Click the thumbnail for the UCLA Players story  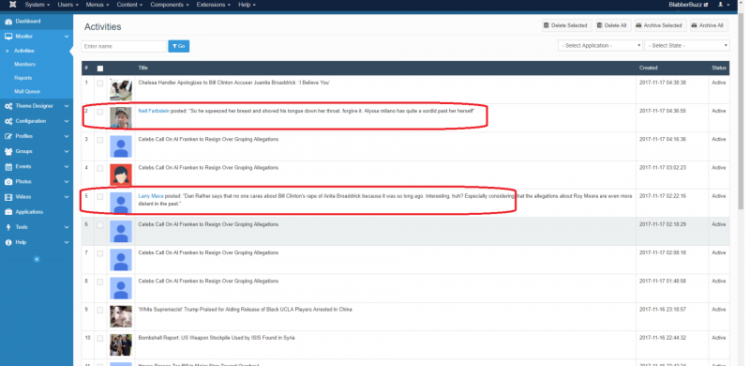click(x=121, y=316)
